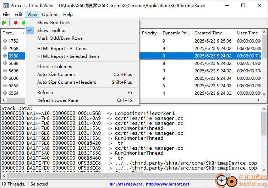Sort by Dynamic Priority column header
This screenshot has width=268, height=188.
[176, 33]
